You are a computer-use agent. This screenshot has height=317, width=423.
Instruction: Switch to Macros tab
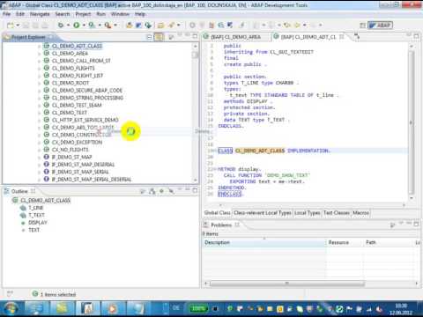pos(360,213)
